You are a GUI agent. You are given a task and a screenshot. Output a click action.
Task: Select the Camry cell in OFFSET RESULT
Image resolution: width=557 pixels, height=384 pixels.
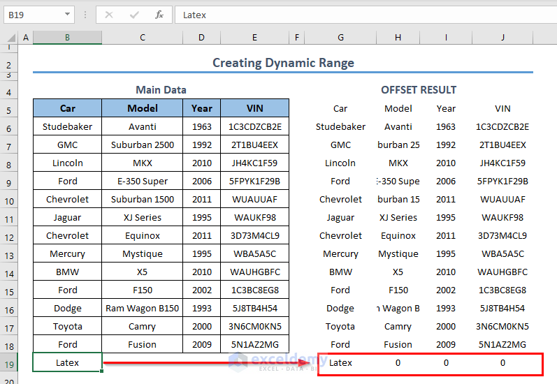coord(398,326)
